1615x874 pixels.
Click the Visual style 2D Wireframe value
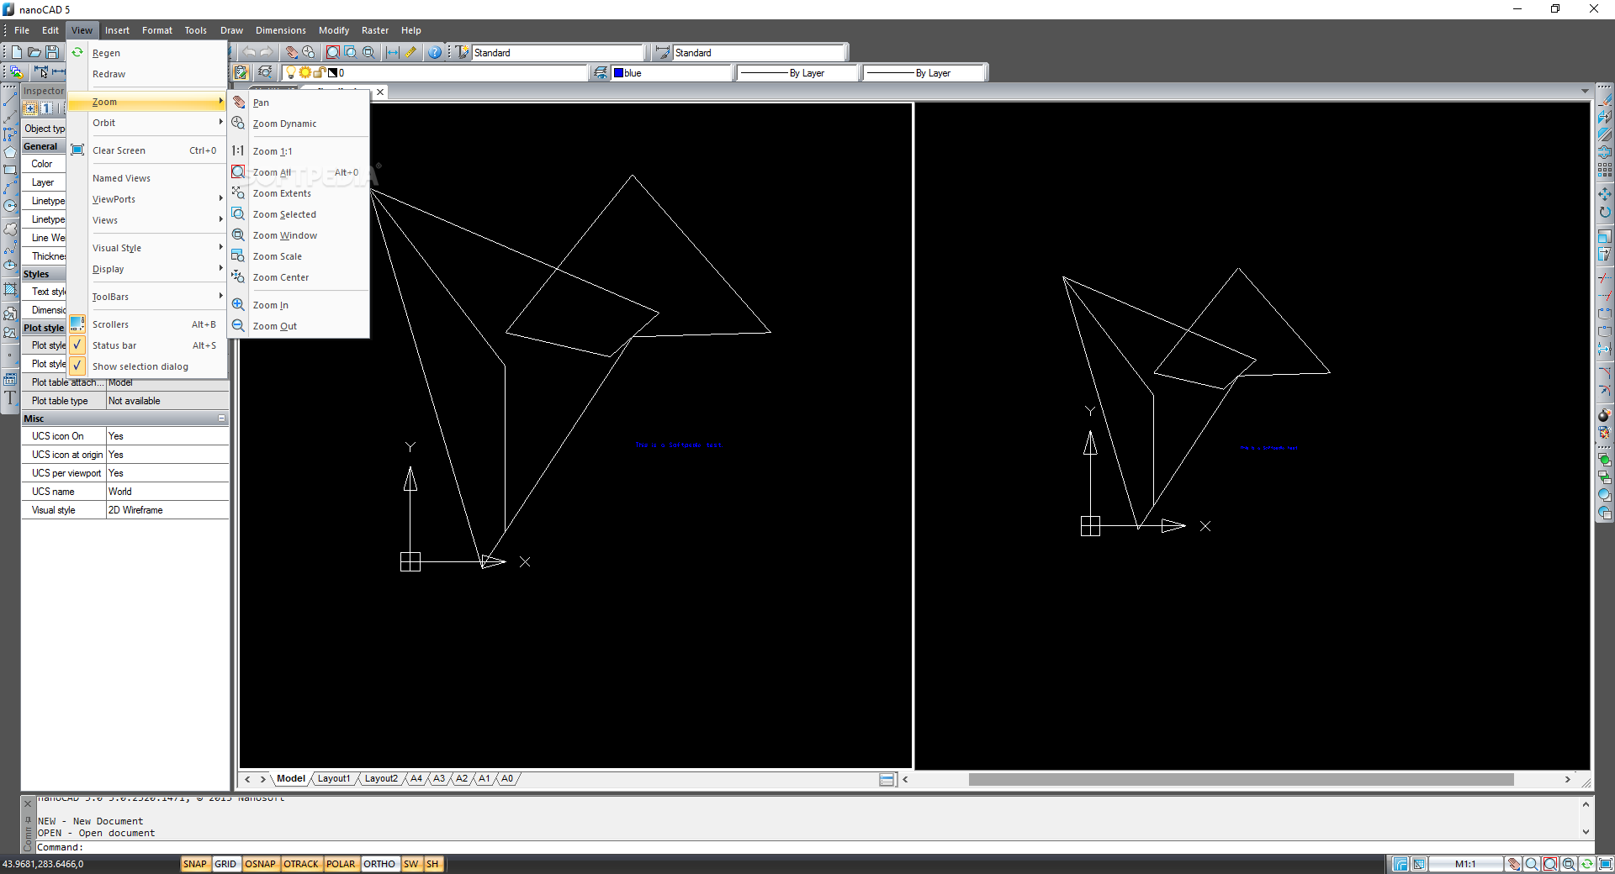[167, 510]
